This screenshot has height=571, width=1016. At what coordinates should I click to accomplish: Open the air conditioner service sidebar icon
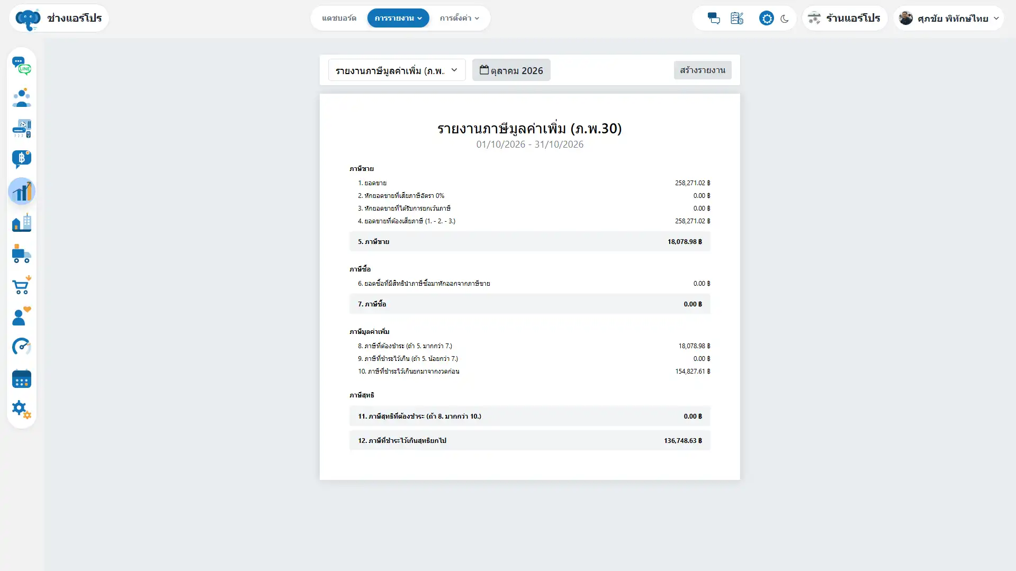point(22,129)
